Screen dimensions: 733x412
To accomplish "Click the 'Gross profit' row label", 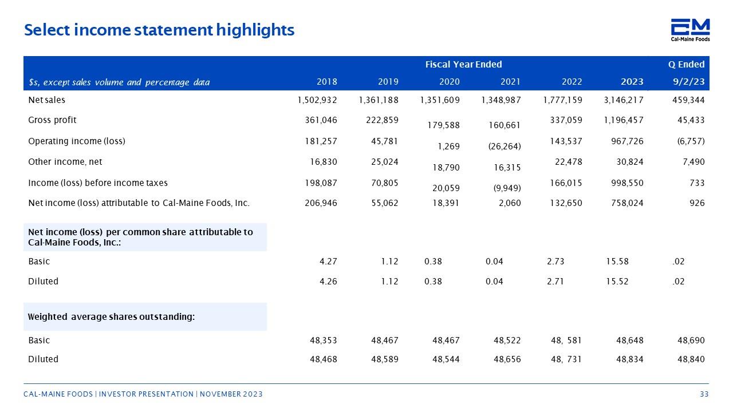I will coord(52,120).
